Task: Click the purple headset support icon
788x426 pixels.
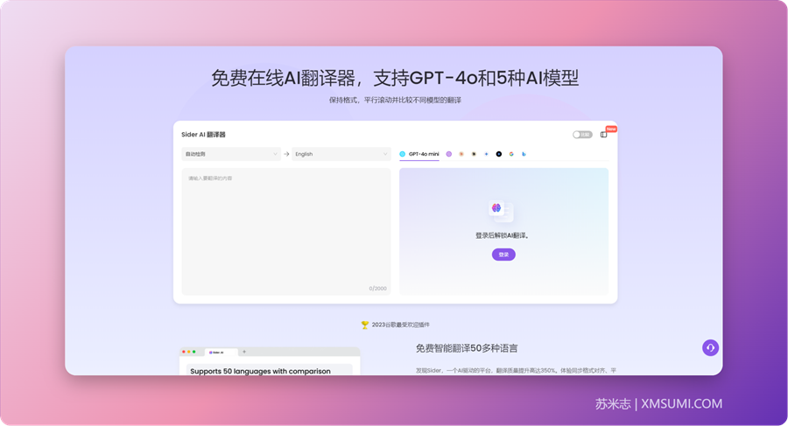Action: (x=710, y=347)
